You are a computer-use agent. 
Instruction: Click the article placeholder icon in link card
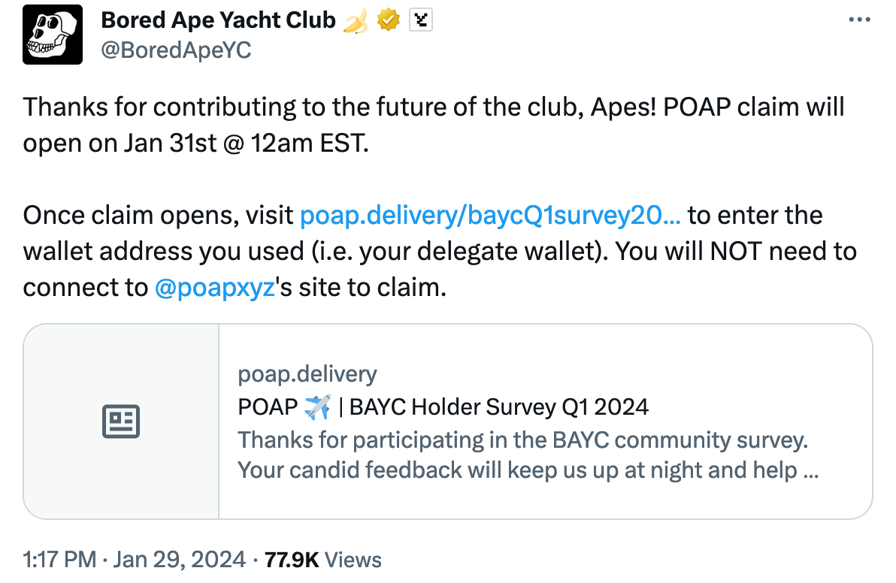coord(121,421)
